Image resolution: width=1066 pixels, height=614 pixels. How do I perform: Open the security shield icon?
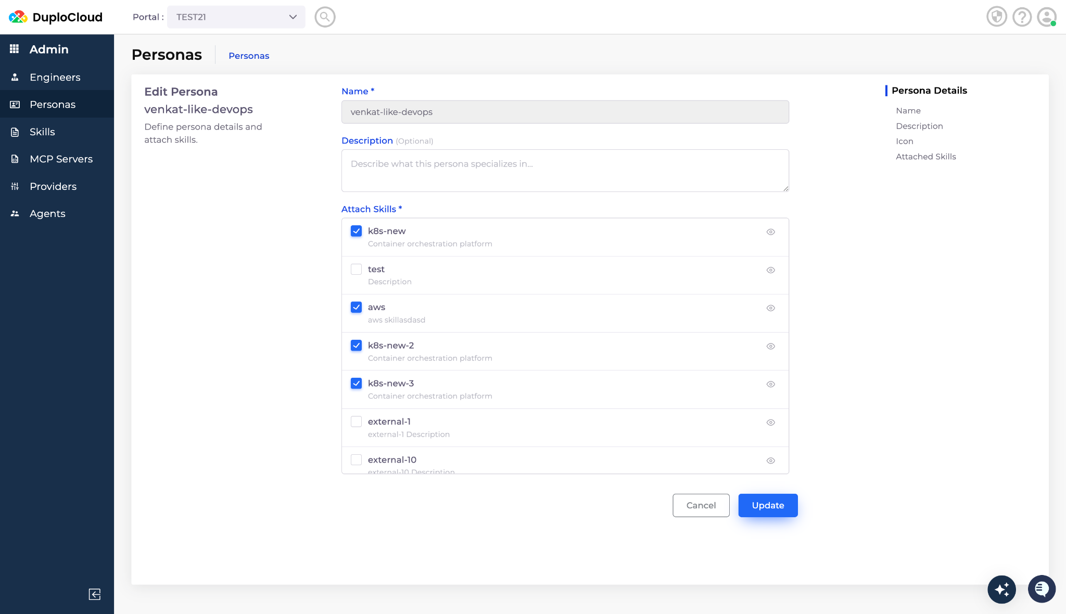[996, 17]
